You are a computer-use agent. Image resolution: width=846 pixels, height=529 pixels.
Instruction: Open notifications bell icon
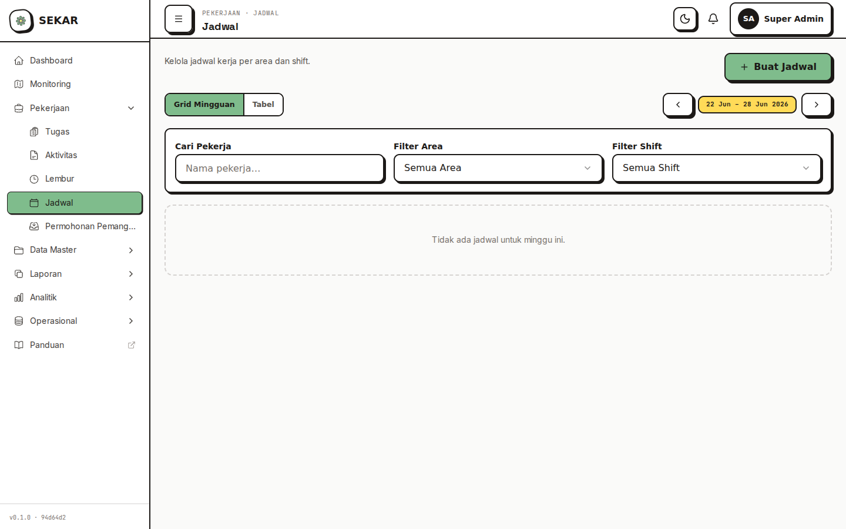(x=713, y=19)
